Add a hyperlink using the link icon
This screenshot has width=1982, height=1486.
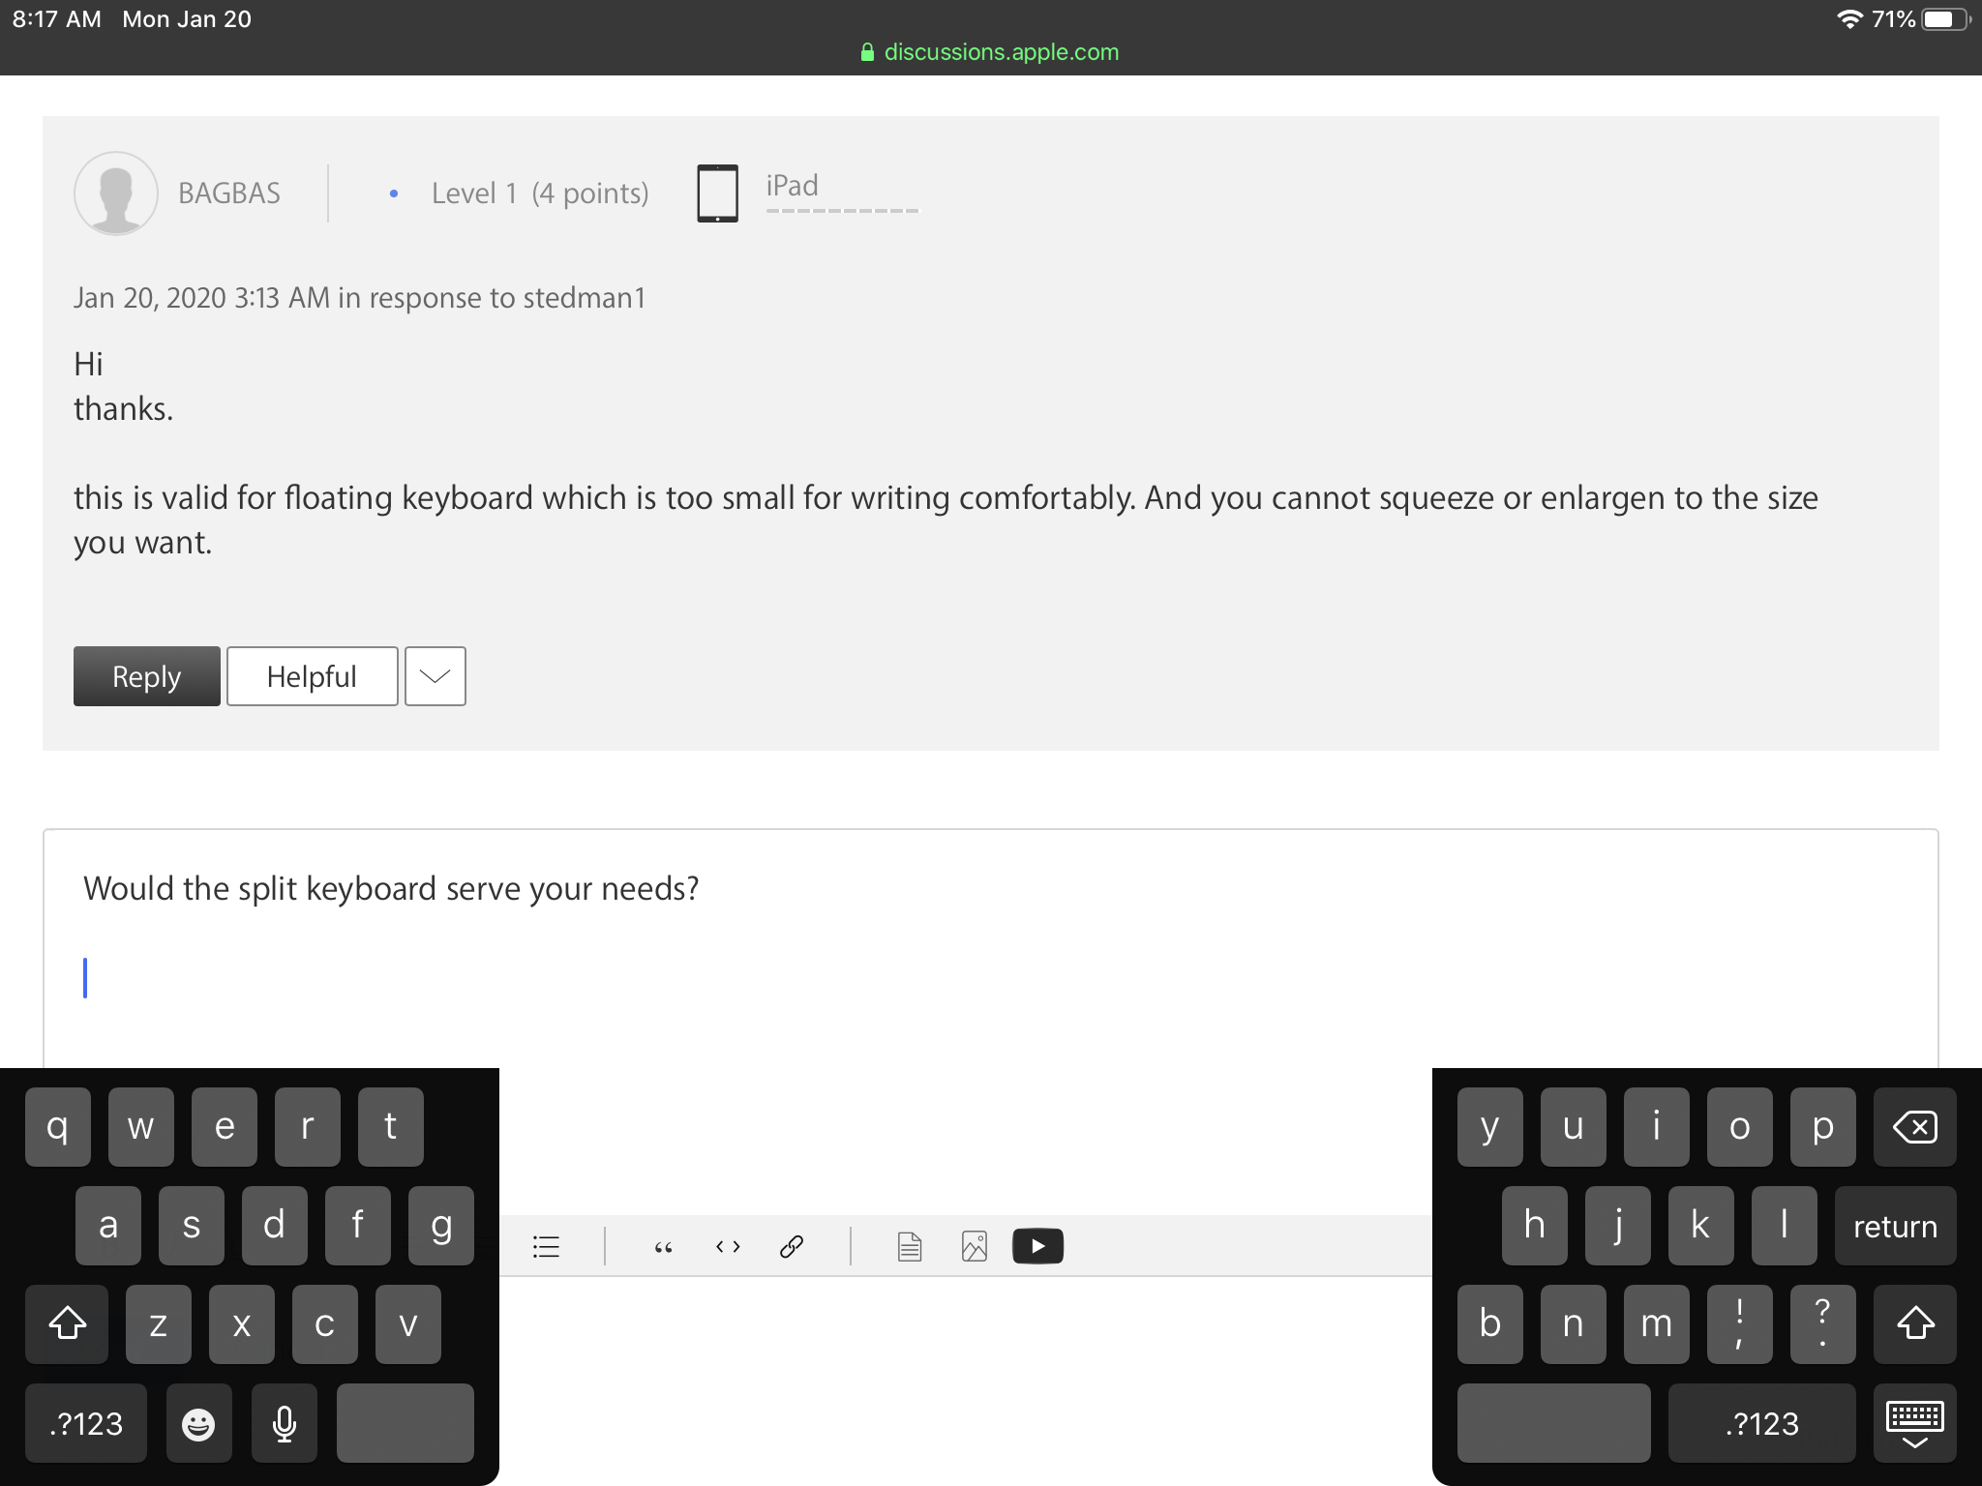pyautogui.click(x=792, y=1246)
